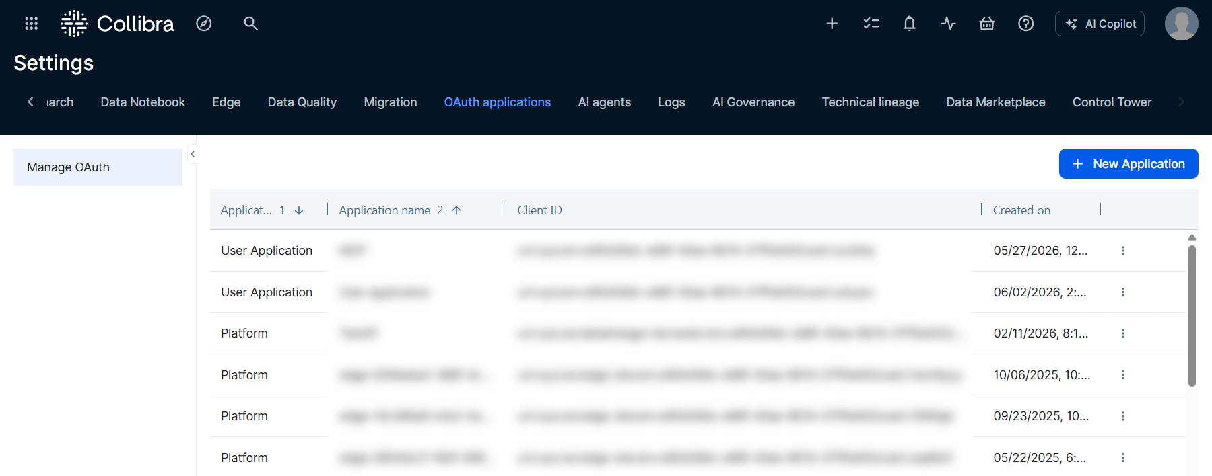The image size is (1212, 476).
Task: Switch to the Edge tab
Action: click(226, 102)
